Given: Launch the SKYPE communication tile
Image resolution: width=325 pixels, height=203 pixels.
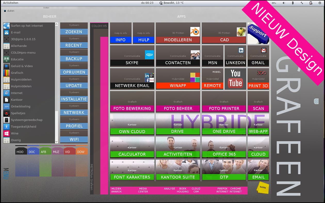Looking at the screenshot, I should click(x=132, y=56).
